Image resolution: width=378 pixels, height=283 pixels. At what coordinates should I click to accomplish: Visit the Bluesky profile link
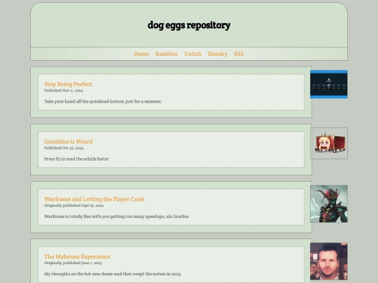tap(218, 54)
